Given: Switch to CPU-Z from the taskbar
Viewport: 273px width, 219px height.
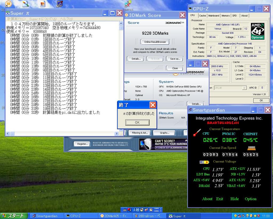Looking at the screenshot, I should tap(81, 216).
